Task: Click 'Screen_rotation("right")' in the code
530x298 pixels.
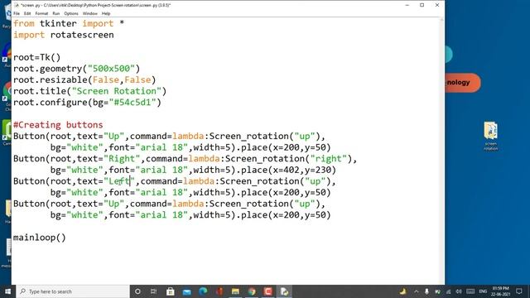Action: [289, 159]
